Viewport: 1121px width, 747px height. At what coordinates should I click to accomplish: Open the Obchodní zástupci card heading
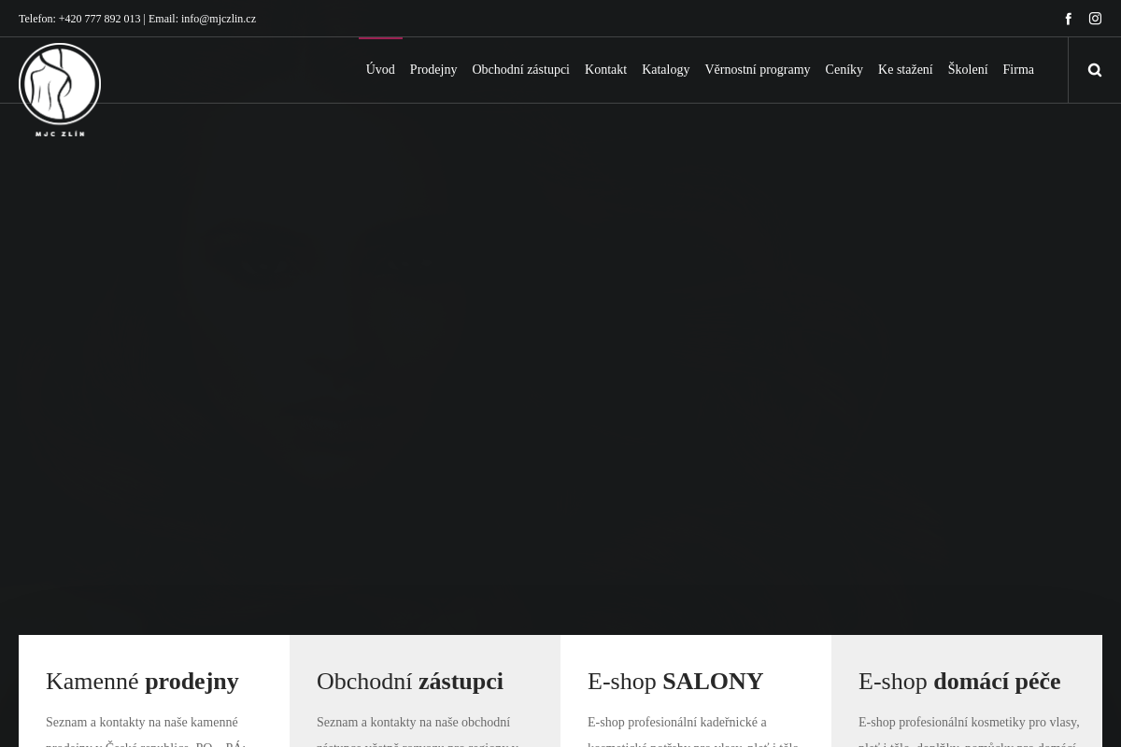click(x=410, y=681)
